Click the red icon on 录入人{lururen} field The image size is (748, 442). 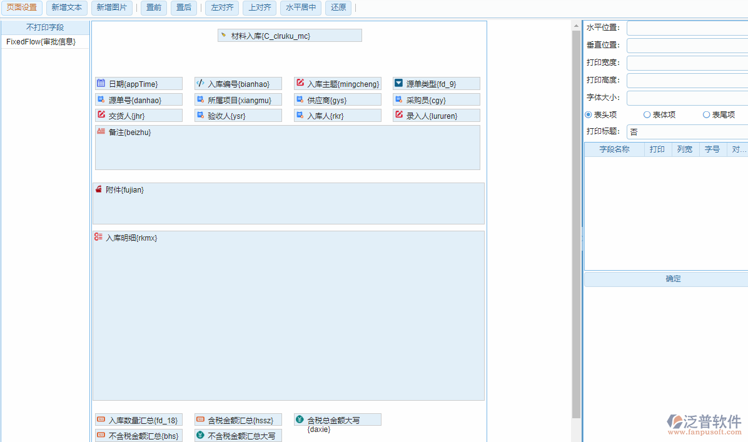398,115
